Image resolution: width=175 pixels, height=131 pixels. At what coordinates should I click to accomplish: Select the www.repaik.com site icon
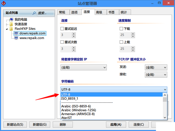(x=16, y=38)
